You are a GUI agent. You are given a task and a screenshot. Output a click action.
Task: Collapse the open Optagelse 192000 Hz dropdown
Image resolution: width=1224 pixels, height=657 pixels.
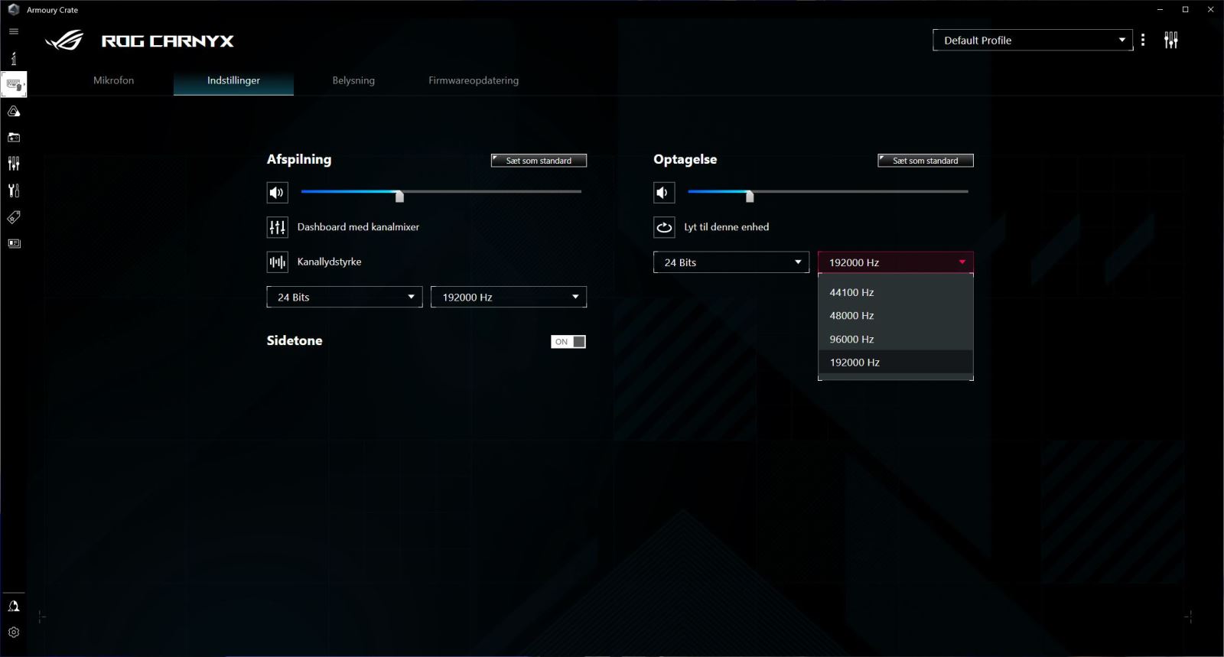pyautogui.click(x=896, y=262)
